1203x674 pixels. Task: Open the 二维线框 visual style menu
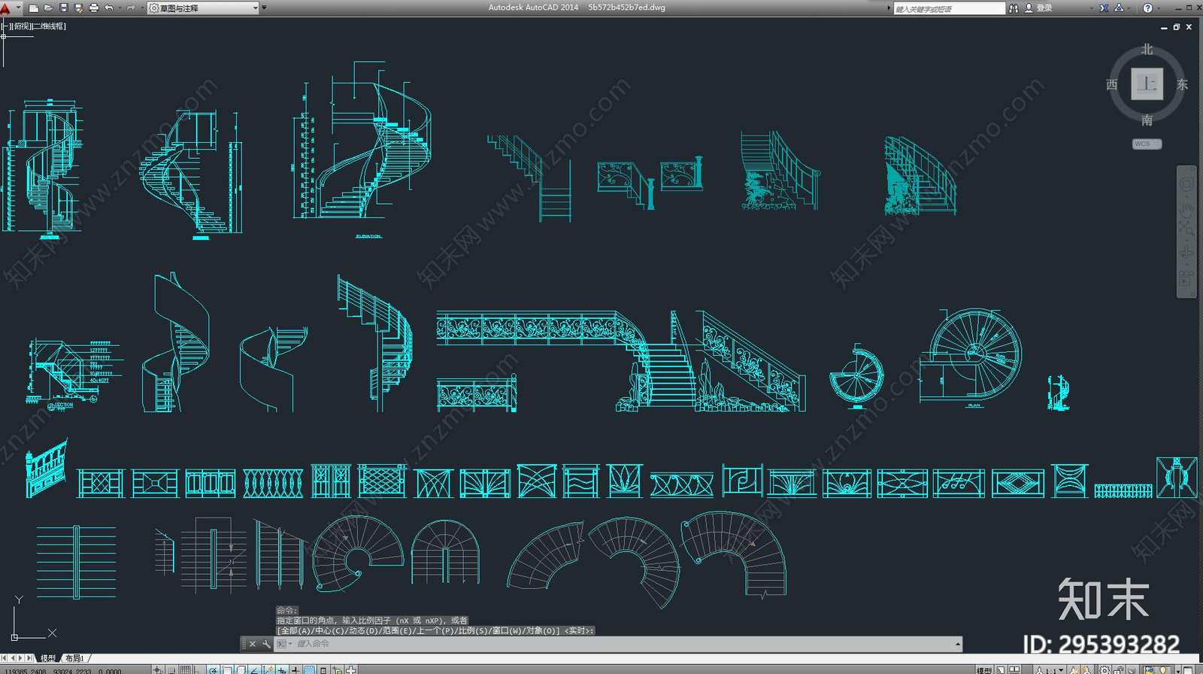(x=49, y=26)
